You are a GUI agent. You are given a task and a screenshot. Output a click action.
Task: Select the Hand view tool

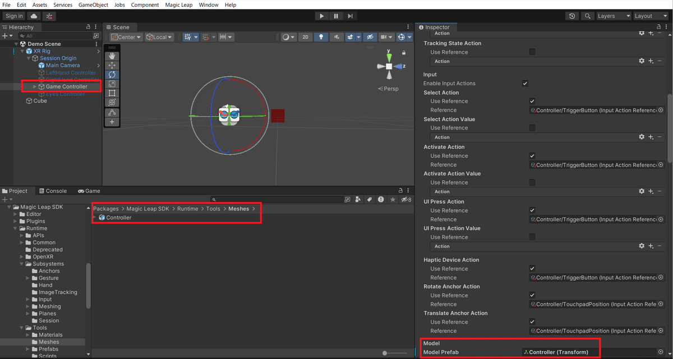coord(112,56)
